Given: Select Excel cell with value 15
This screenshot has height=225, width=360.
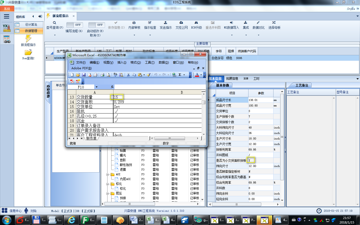Looking at the screenshot, I should [157, 97].
